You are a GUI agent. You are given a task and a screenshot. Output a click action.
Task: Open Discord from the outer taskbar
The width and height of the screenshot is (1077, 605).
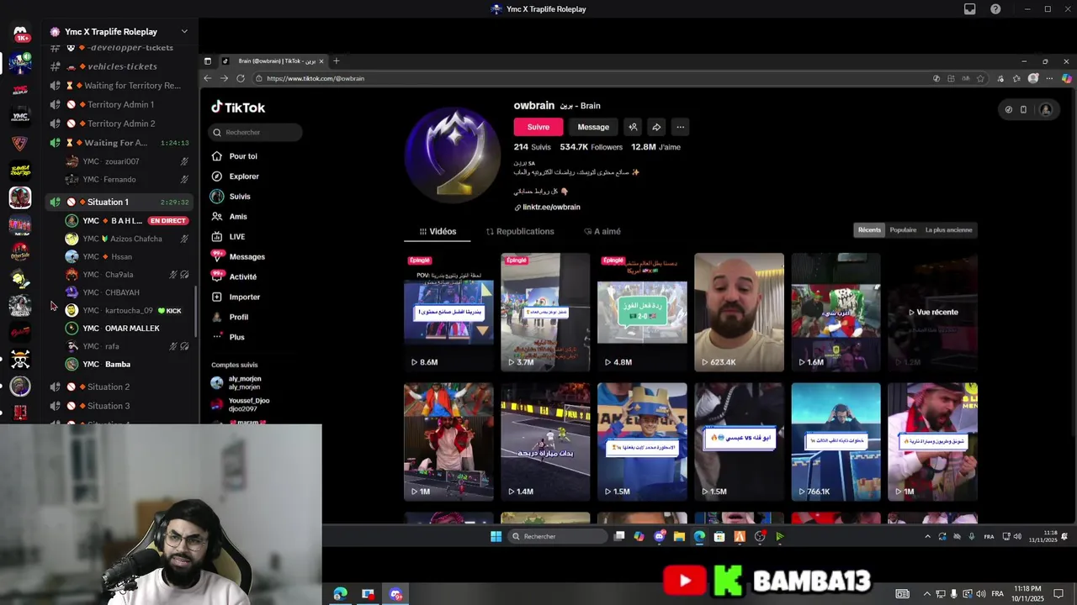click(396, 594)
